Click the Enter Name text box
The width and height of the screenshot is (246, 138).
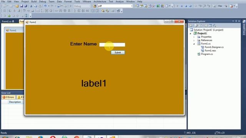pos(112,45)
